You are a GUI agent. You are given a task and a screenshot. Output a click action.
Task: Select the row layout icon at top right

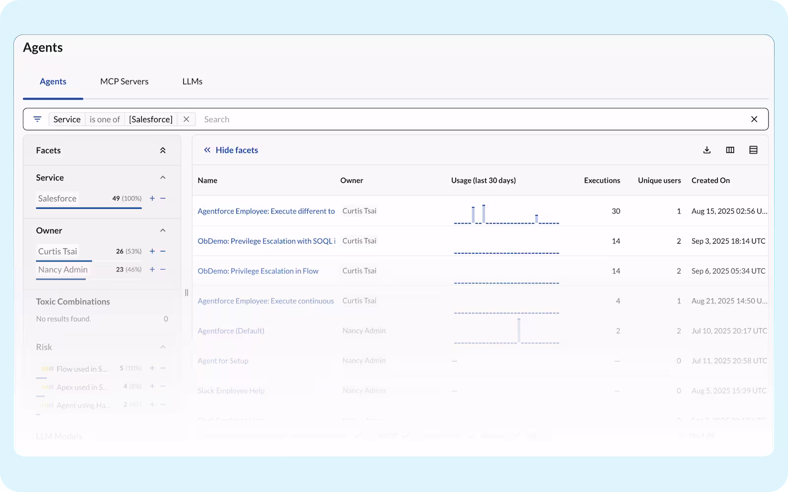pyautogui.click(x=753, y=150)
